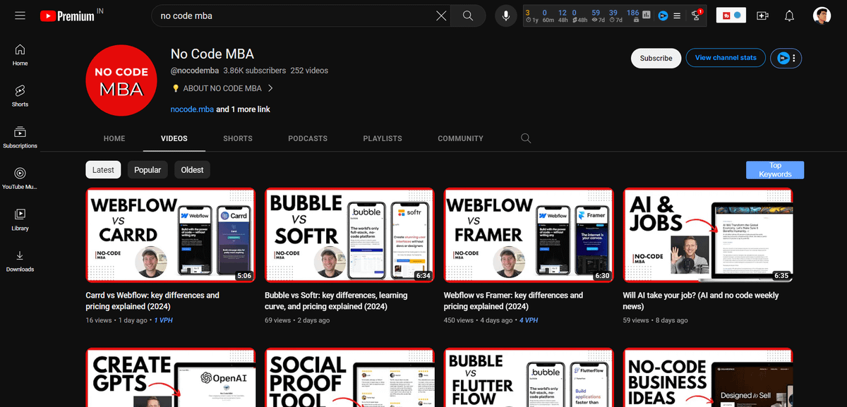
Task: Open 'Webflow vs Framer: key differences' title
Action: coord(513,301)
